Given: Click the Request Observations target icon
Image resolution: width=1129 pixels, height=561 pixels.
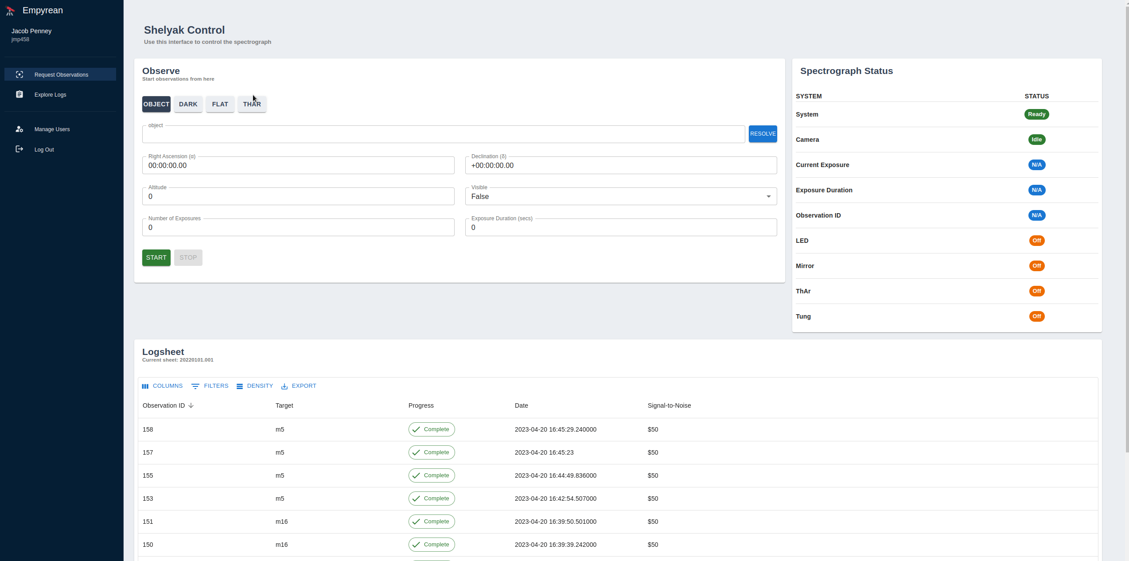Looking at the screenshot, I should [x=19, y=74].
